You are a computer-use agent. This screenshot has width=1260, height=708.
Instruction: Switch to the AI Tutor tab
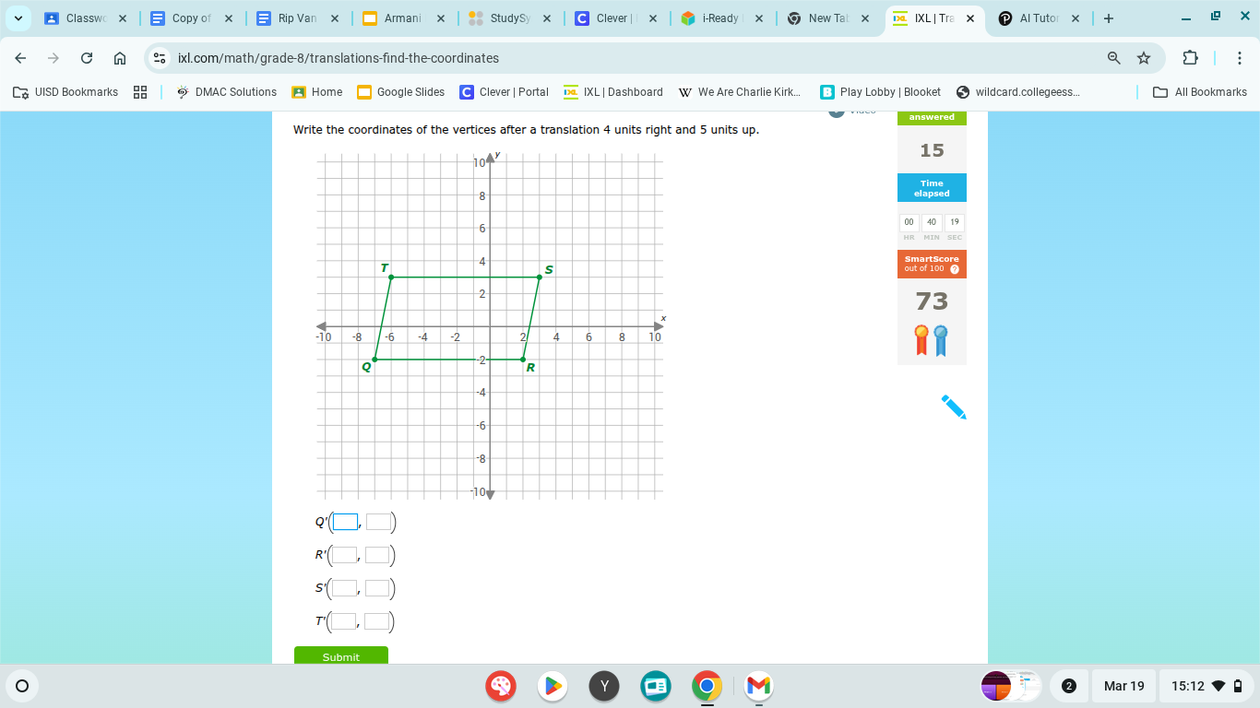pyautogui.click(x=1040, y=17)
